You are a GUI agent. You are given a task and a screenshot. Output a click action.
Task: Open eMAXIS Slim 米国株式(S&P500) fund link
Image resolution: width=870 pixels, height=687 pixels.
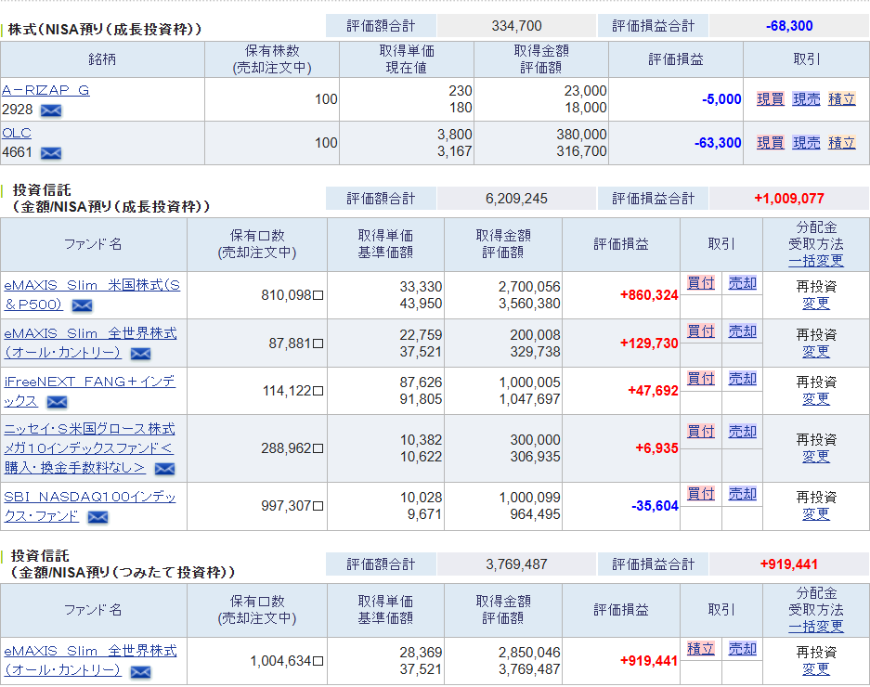[92, 294]
